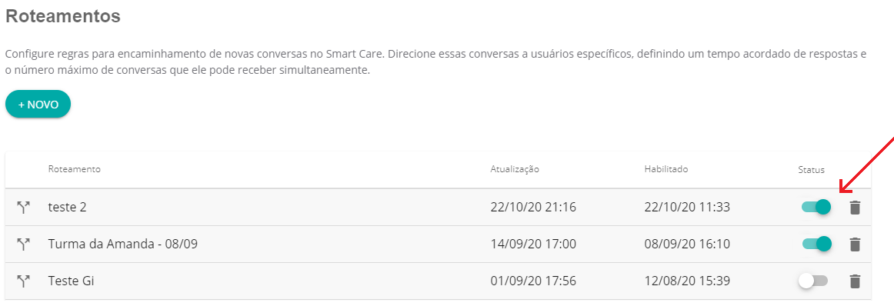The height and width of the screenshot is (306, 894).
Task: Click the Roteamentos page heading
Action: click(x=63, y=16)
